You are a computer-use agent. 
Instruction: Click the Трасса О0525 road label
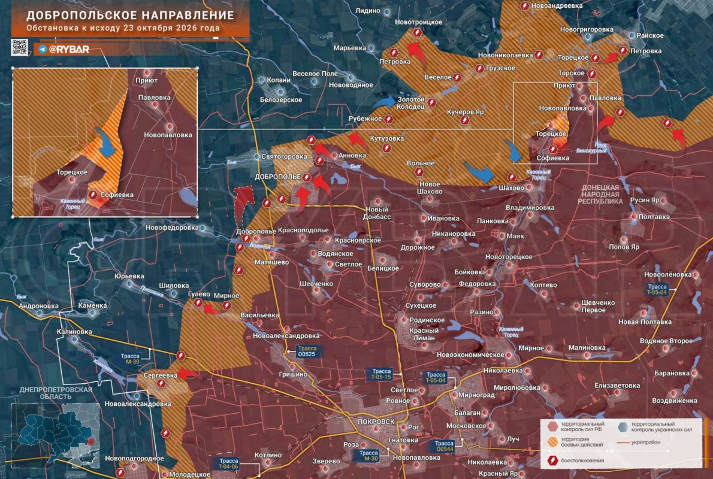pyautogui.click(x=308, y=351)
